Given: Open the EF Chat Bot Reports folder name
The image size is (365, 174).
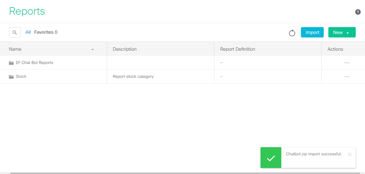Looking at the screenshot, I should coord(34,63).
